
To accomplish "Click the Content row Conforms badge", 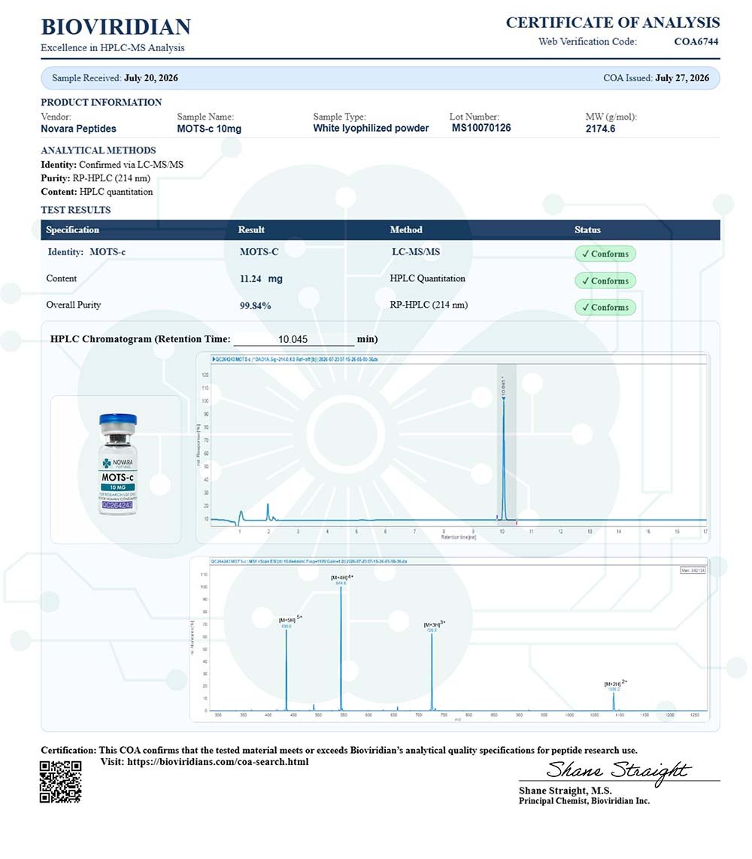I will click(x=605, y=281).
